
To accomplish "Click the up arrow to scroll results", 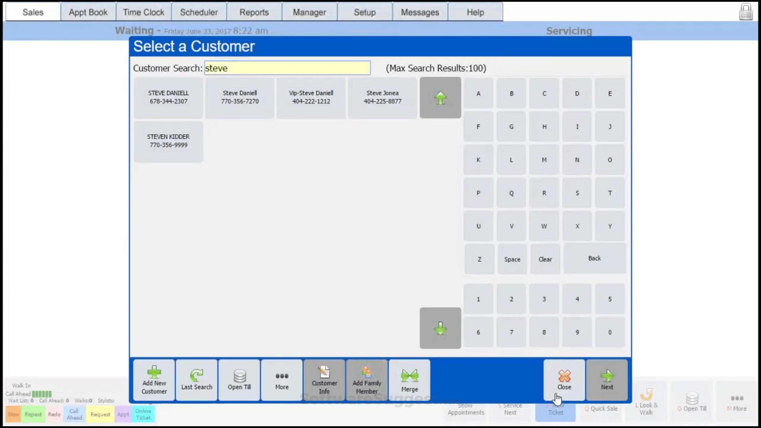I will [x=440, y=97].
